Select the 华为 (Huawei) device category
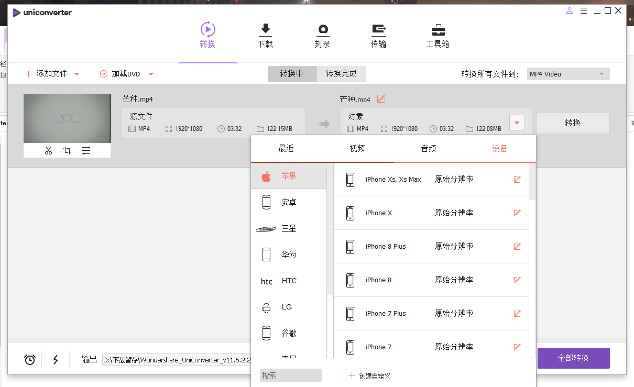The width and height of the screenshot is (634, 387). pyautogui.click(x=289, y=255)
